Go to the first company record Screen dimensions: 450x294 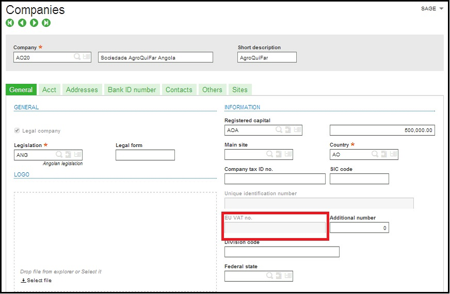click(x=10, y=23)
